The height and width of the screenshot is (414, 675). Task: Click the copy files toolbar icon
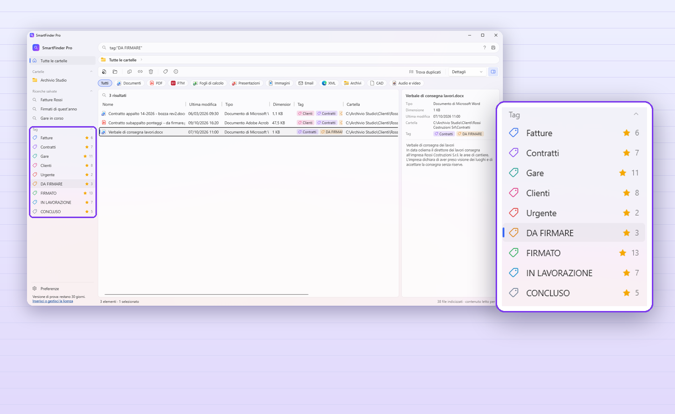click(129, 72)
